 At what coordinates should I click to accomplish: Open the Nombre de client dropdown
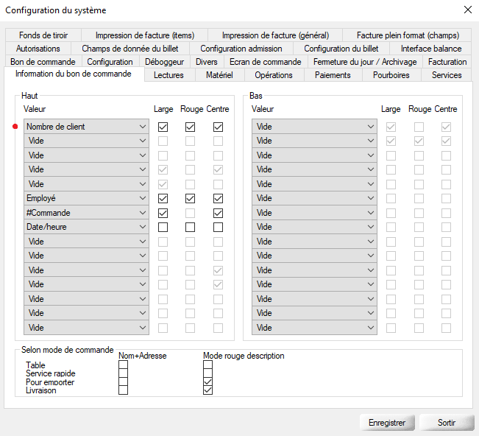click(86, 127)
